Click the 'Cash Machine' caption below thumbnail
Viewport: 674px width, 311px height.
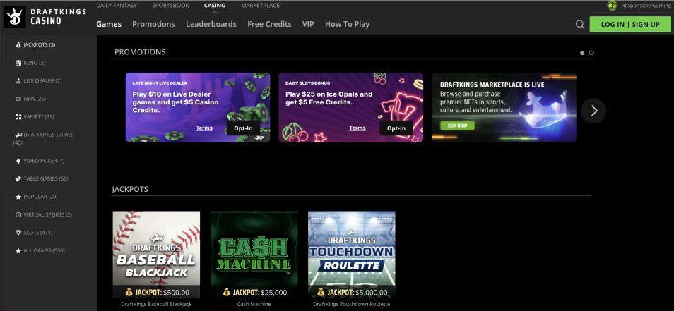tap(254, 304)
